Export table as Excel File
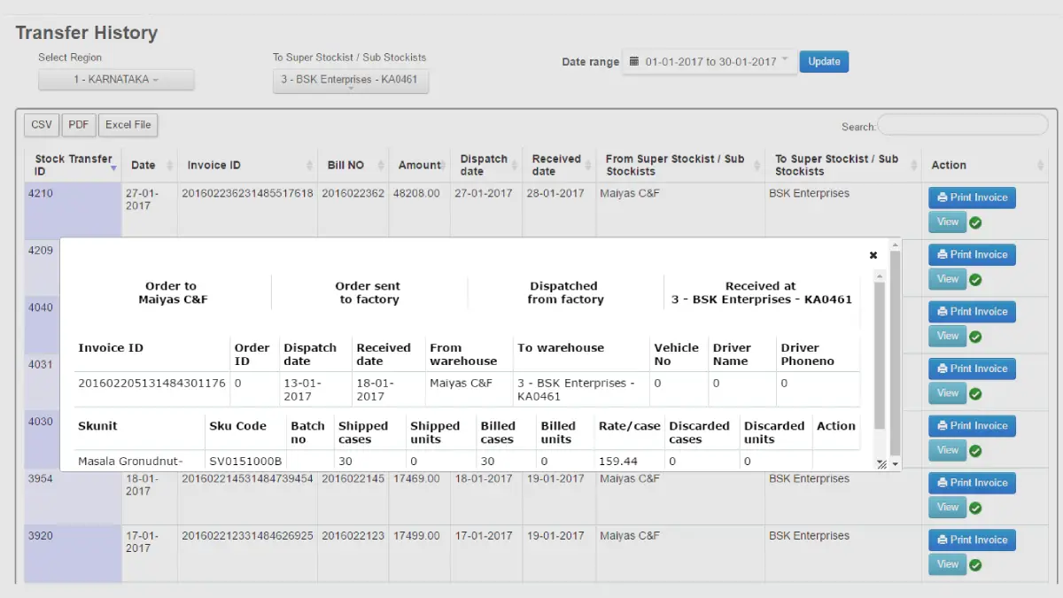This screenshot has height=598, width=1063. (x=128, y=125)
